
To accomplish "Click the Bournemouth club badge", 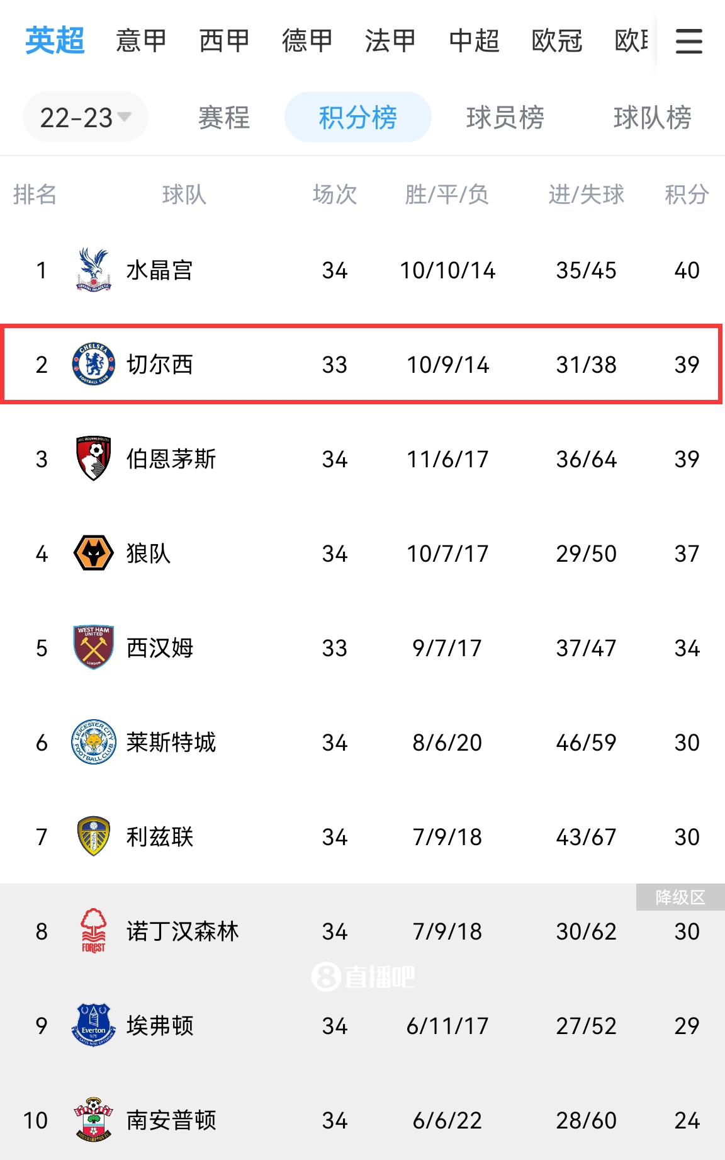I will point(91,460).
